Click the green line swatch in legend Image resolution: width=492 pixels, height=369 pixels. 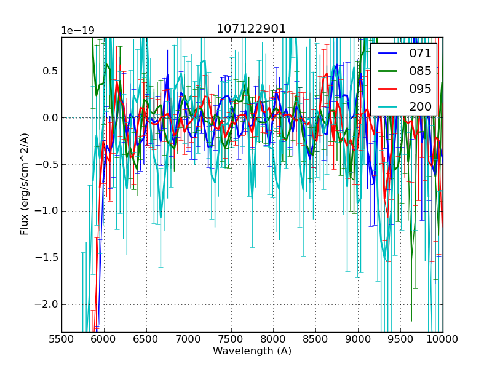click(x=389, y=71)
